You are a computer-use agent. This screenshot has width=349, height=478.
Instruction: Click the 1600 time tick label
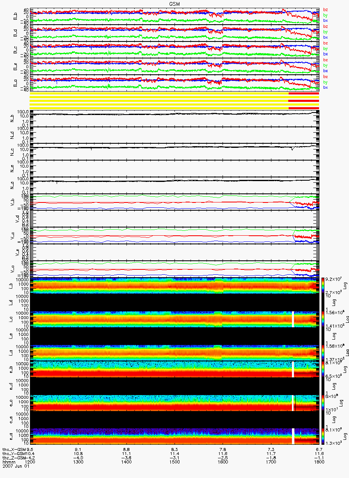(223, 462)
